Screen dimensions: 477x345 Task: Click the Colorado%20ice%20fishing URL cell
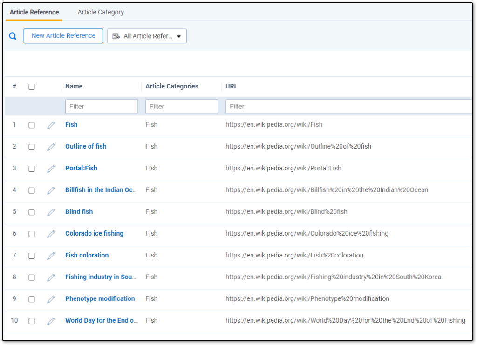(307, 233)
